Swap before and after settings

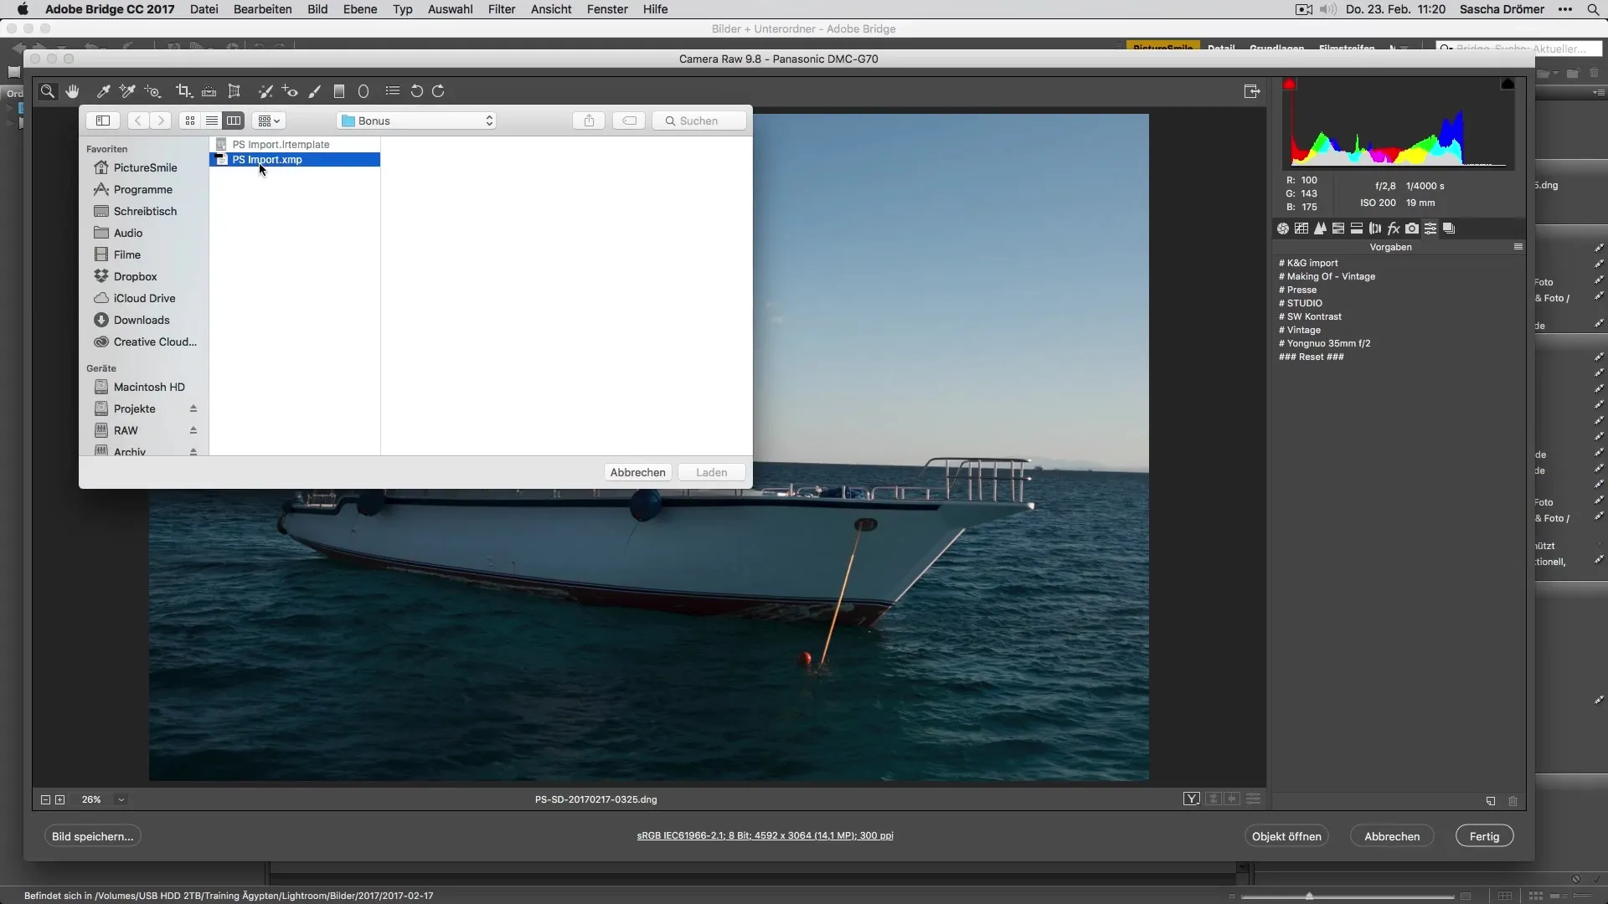coord(1214,799)
